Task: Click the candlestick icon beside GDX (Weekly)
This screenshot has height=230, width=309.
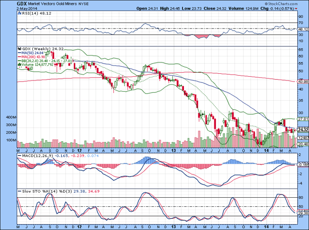Action: (x=19, y=49)
